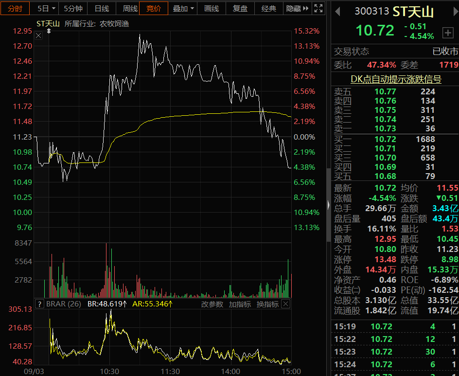The image size is (459, 376).
Task: Click the small marker icon below 12.95
Action: tap(49, 31)
